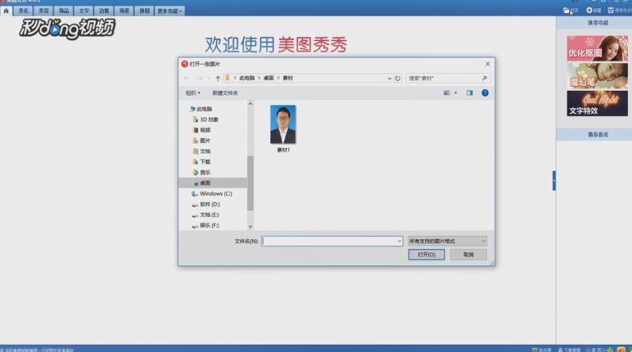The height and width of the screenshot is (352, 632).
Task: Open the 场景 tab
Action: point(124,11)
